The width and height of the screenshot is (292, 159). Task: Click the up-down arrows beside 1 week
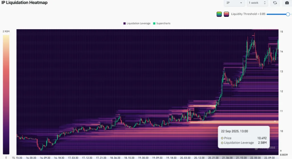pyautogui.click(x=265, y=3)
